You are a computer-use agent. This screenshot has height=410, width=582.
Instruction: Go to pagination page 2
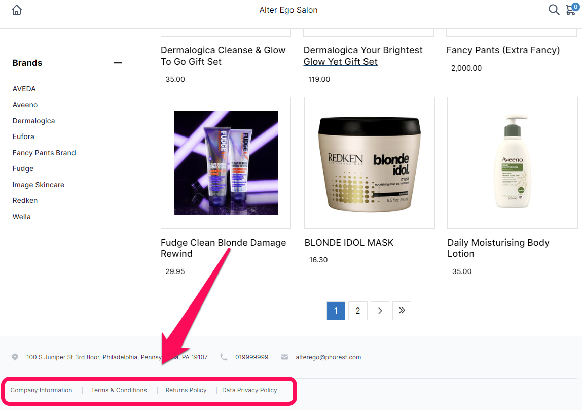pyautogui.click(x=358, y=311)
